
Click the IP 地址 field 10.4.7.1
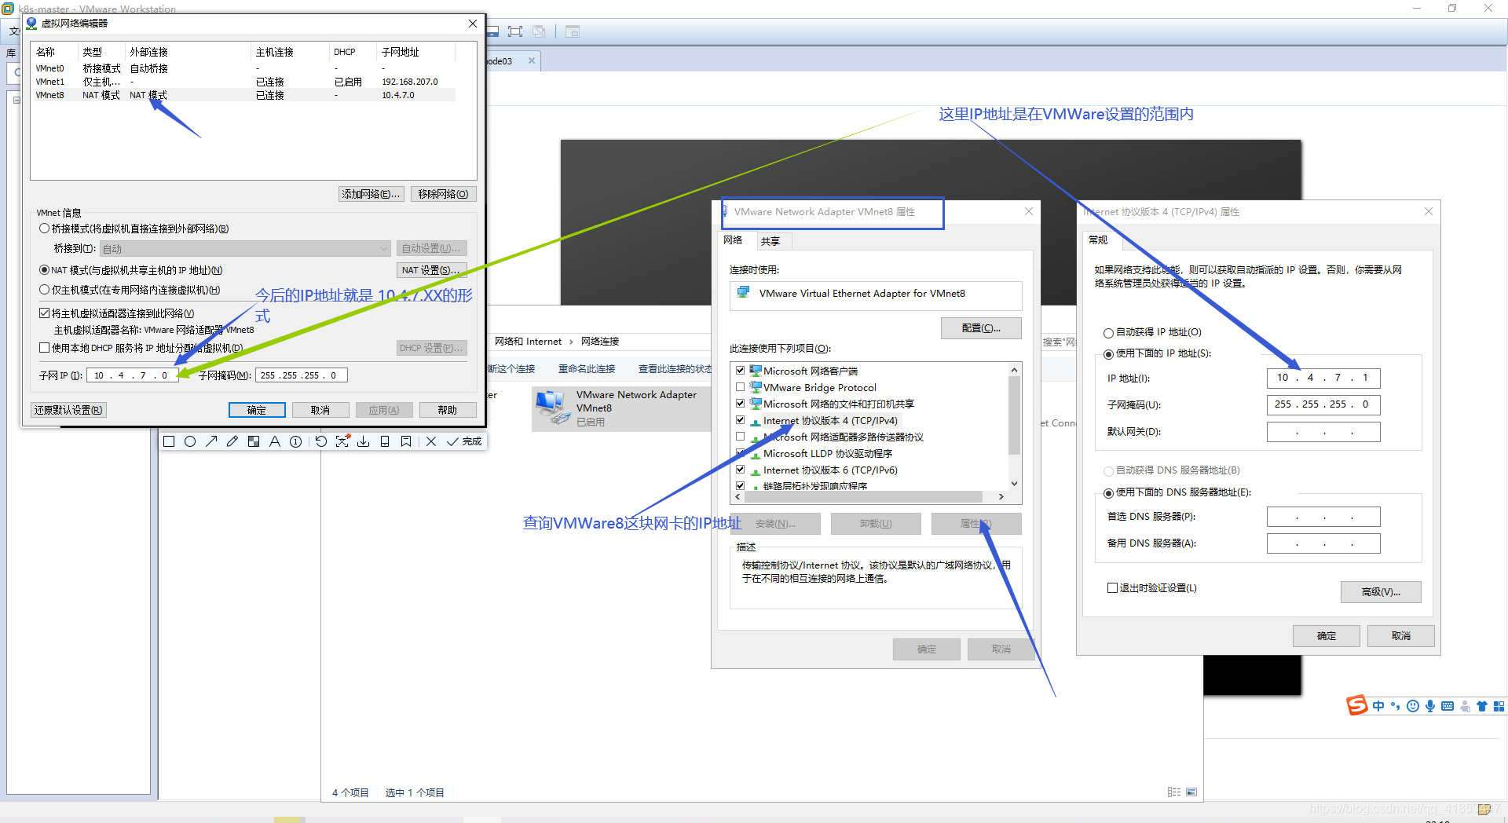(1323, 378)
